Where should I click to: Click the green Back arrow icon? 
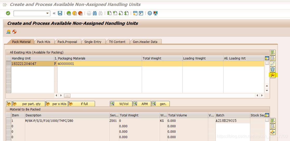click(69, 13)
